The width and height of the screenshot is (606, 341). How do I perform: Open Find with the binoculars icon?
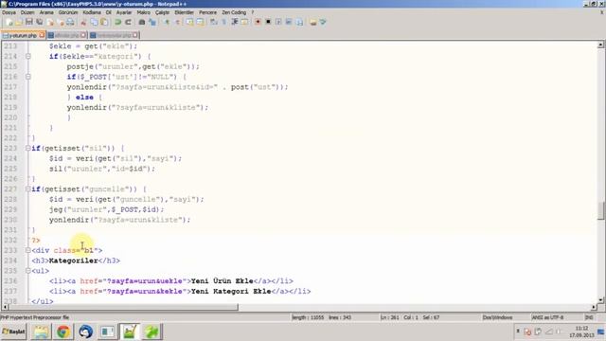click(142, 22)
